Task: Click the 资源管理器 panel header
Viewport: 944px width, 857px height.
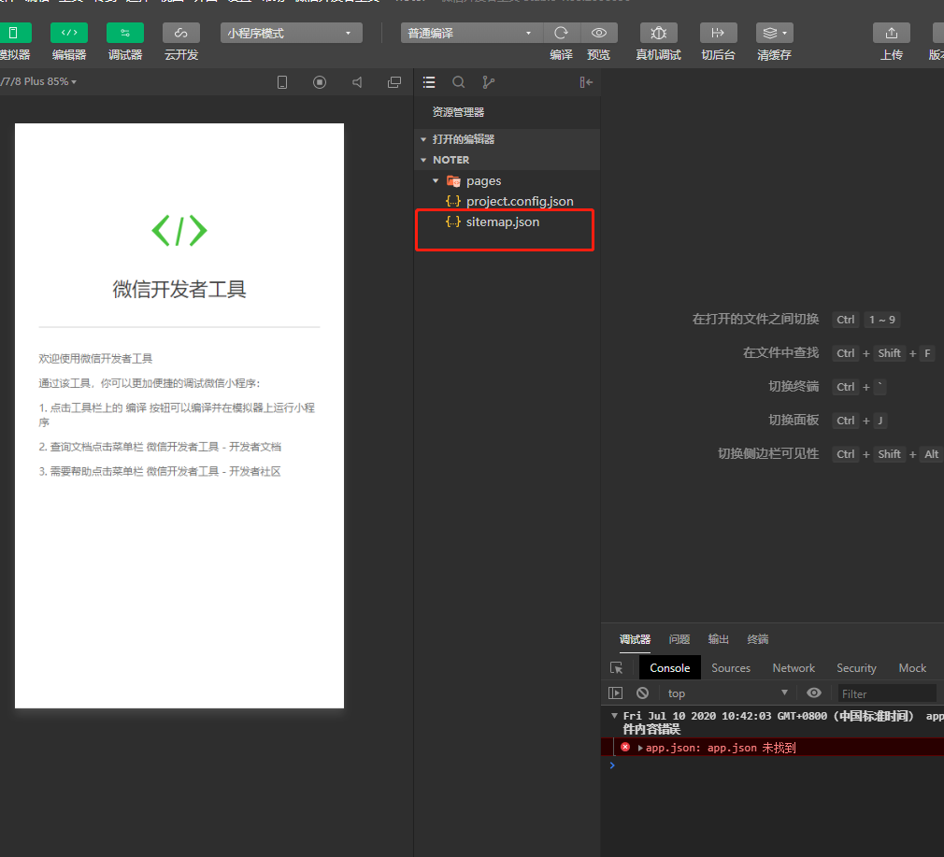Action: (x=458, y=112)
